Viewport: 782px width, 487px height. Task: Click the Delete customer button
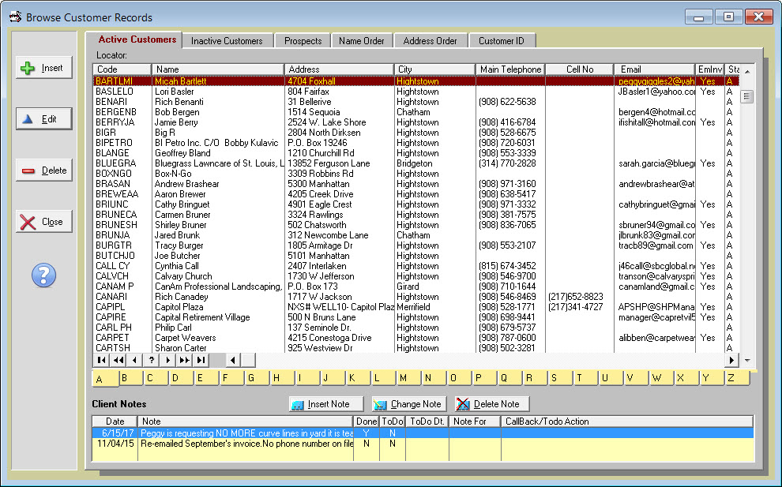(x=44, y=170)
